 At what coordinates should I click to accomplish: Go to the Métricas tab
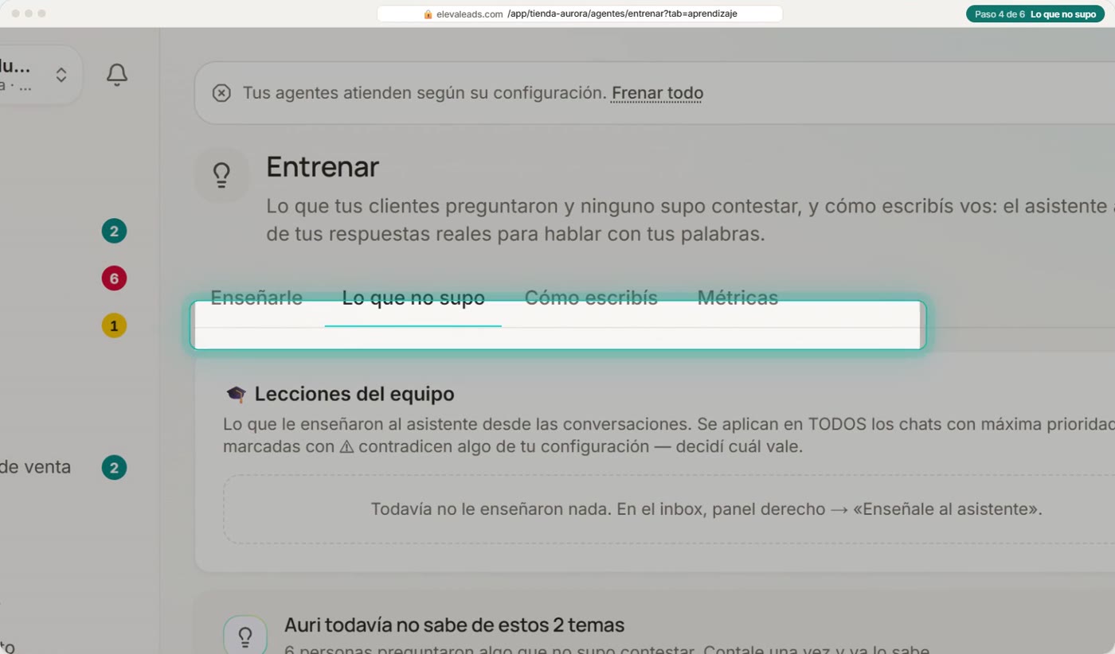pyautogui.click(x=737, y=298)
